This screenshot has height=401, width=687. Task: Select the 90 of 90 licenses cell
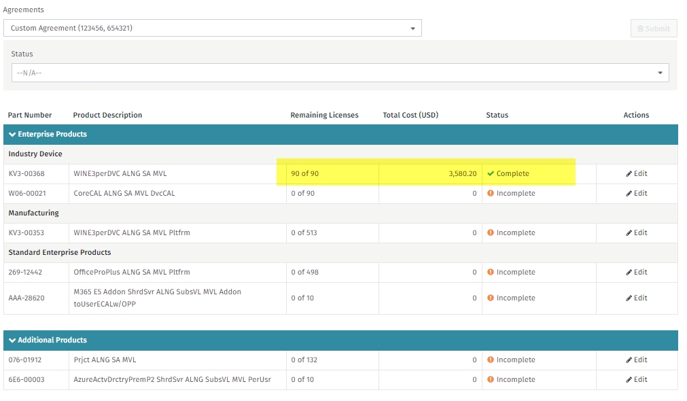click(332, 173)
